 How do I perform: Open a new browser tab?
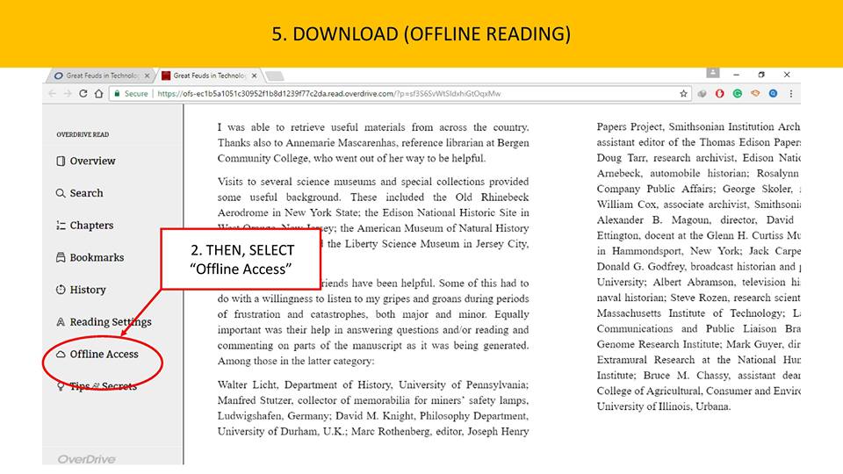point(275,75)
